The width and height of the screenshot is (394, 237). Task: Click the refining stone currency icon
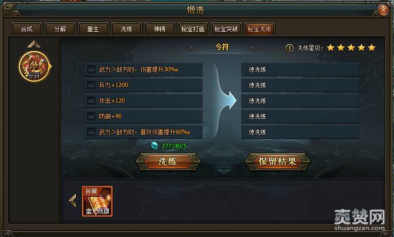(x=154, y=145)
